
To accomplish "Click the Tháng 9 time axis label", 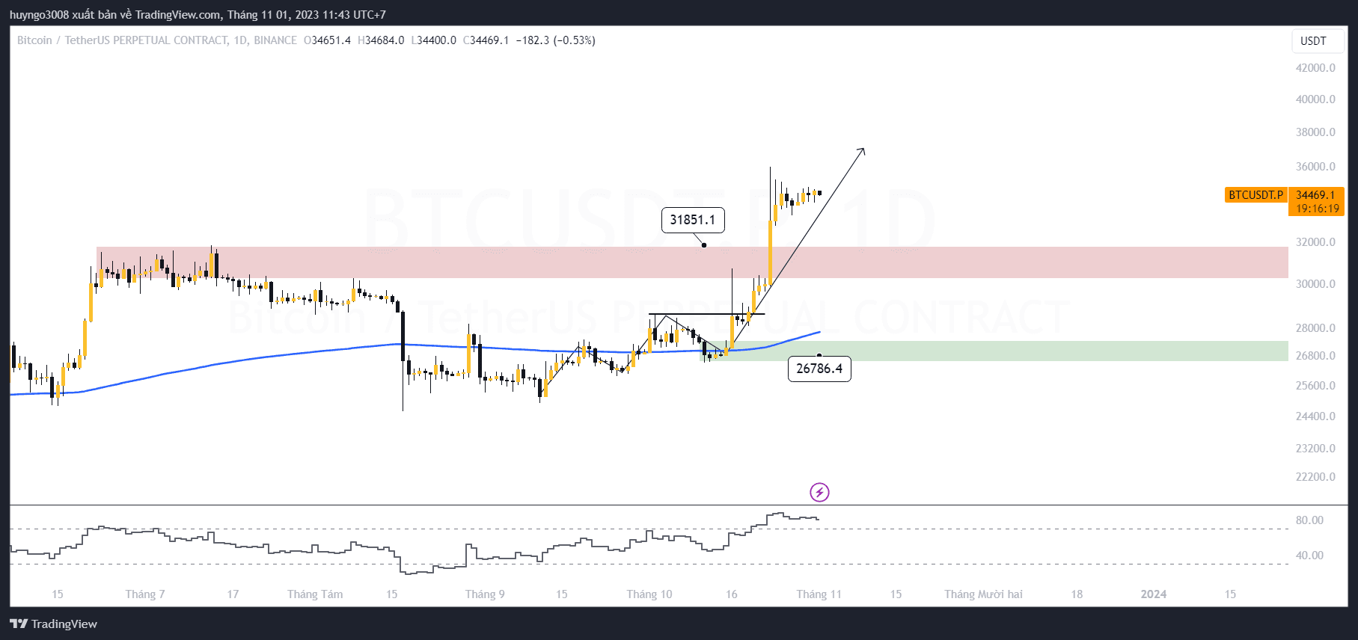I will pyautogui.click(x=485, y=594).
